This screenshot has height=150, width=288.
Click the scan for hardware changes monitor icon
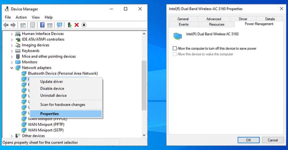pyautogui.click(x=59, y=25)
